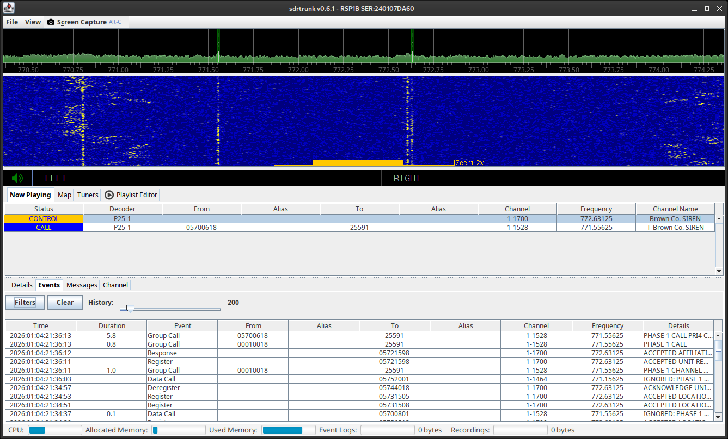Maximize the sdrtrunk window
This screenshot has width=728, height=439.
[x=707, y=8]
